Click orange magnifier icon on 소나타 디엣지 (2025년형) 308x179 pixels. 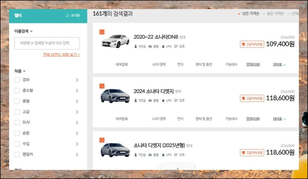102,140
